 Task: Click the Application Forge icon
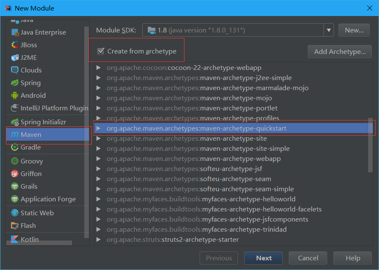pos(15,199)
